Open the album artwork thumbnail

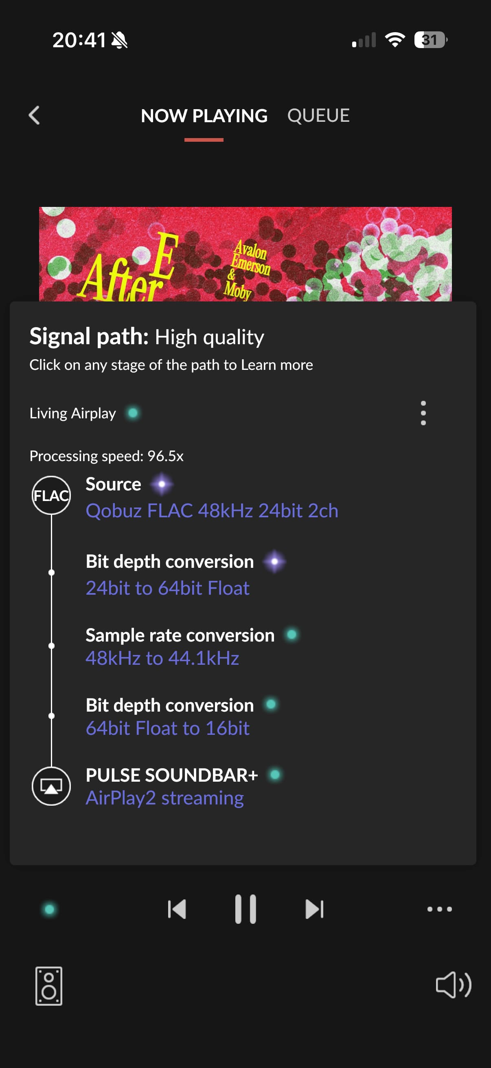(x=245, y=254)
